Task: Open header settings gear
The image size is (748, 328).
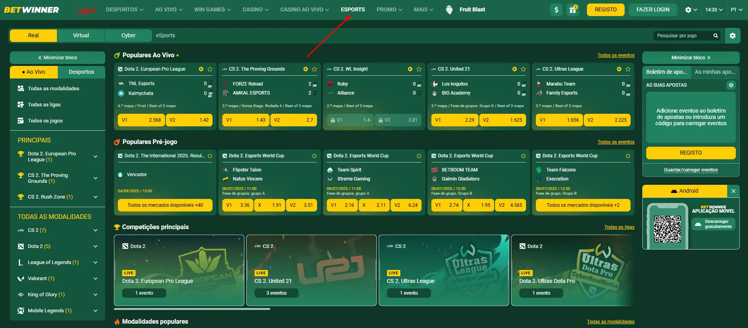Action: pos(688,10)
